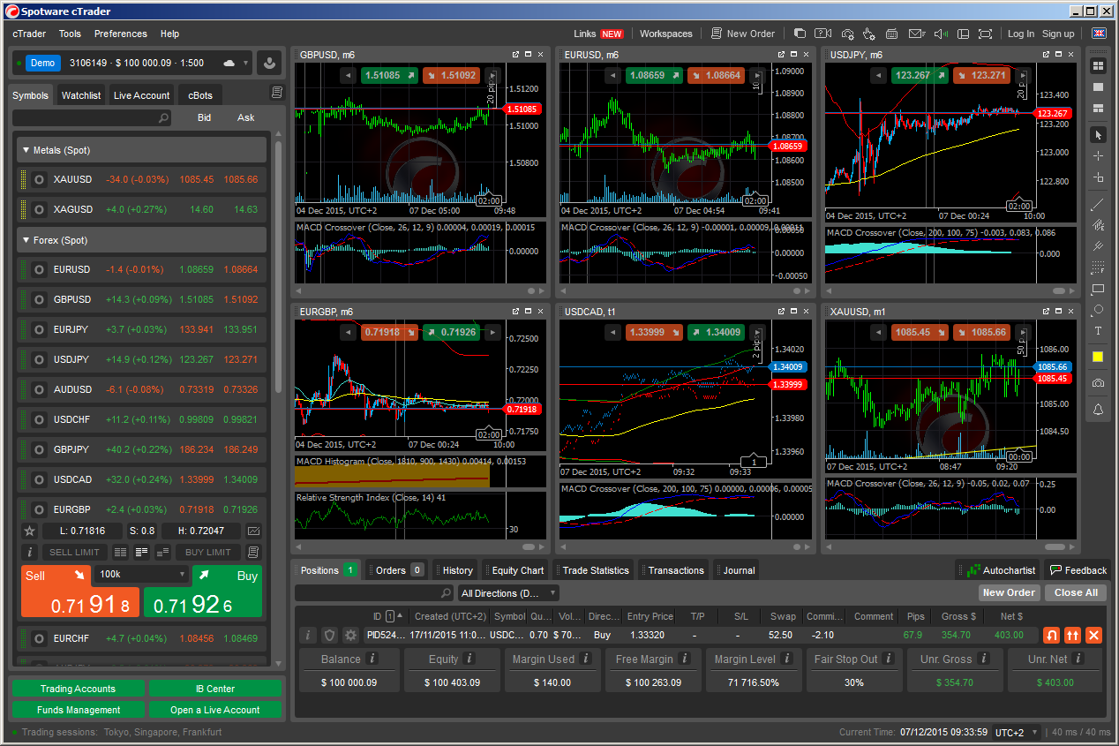Image resolution: width=1119 pixels, height=746 pixels.
Task: Select the Fibonacci drawing tool
Action: tap(1098, 268)
